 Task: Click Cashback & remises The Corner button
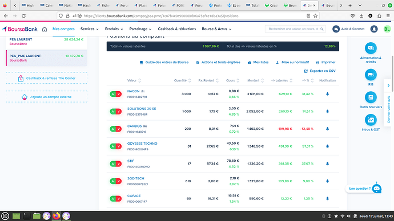[x=46, y=78]
